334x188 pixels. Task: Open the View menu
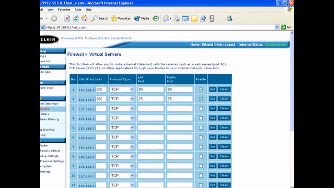[x=50, y=10]
